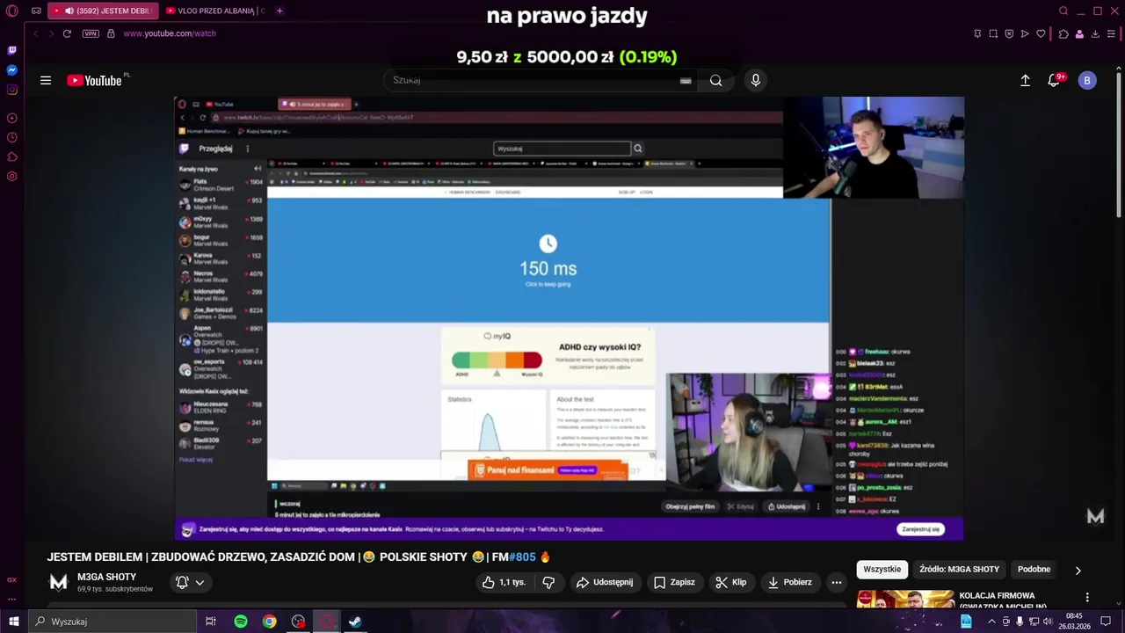The image size is (1125, 633).
Task: Select Źródło: M3GA SHOTY filter chip
Action: point(960,569)
